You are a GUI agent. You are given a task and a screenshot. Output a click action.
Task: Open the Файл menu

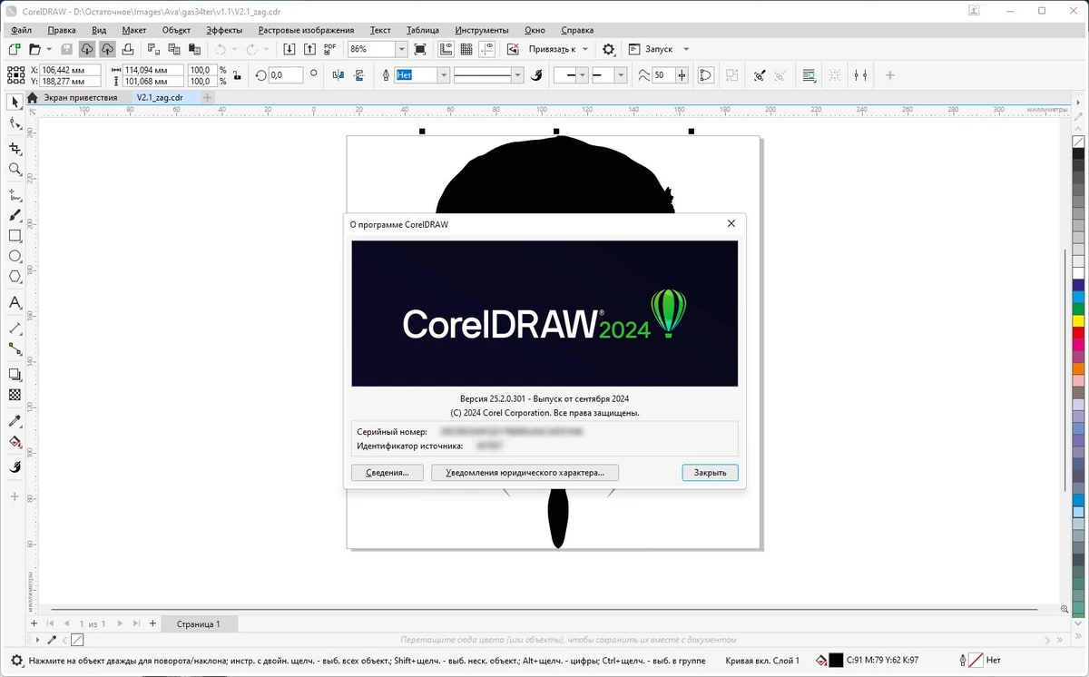pyautogui.click(x=21, y=30)
